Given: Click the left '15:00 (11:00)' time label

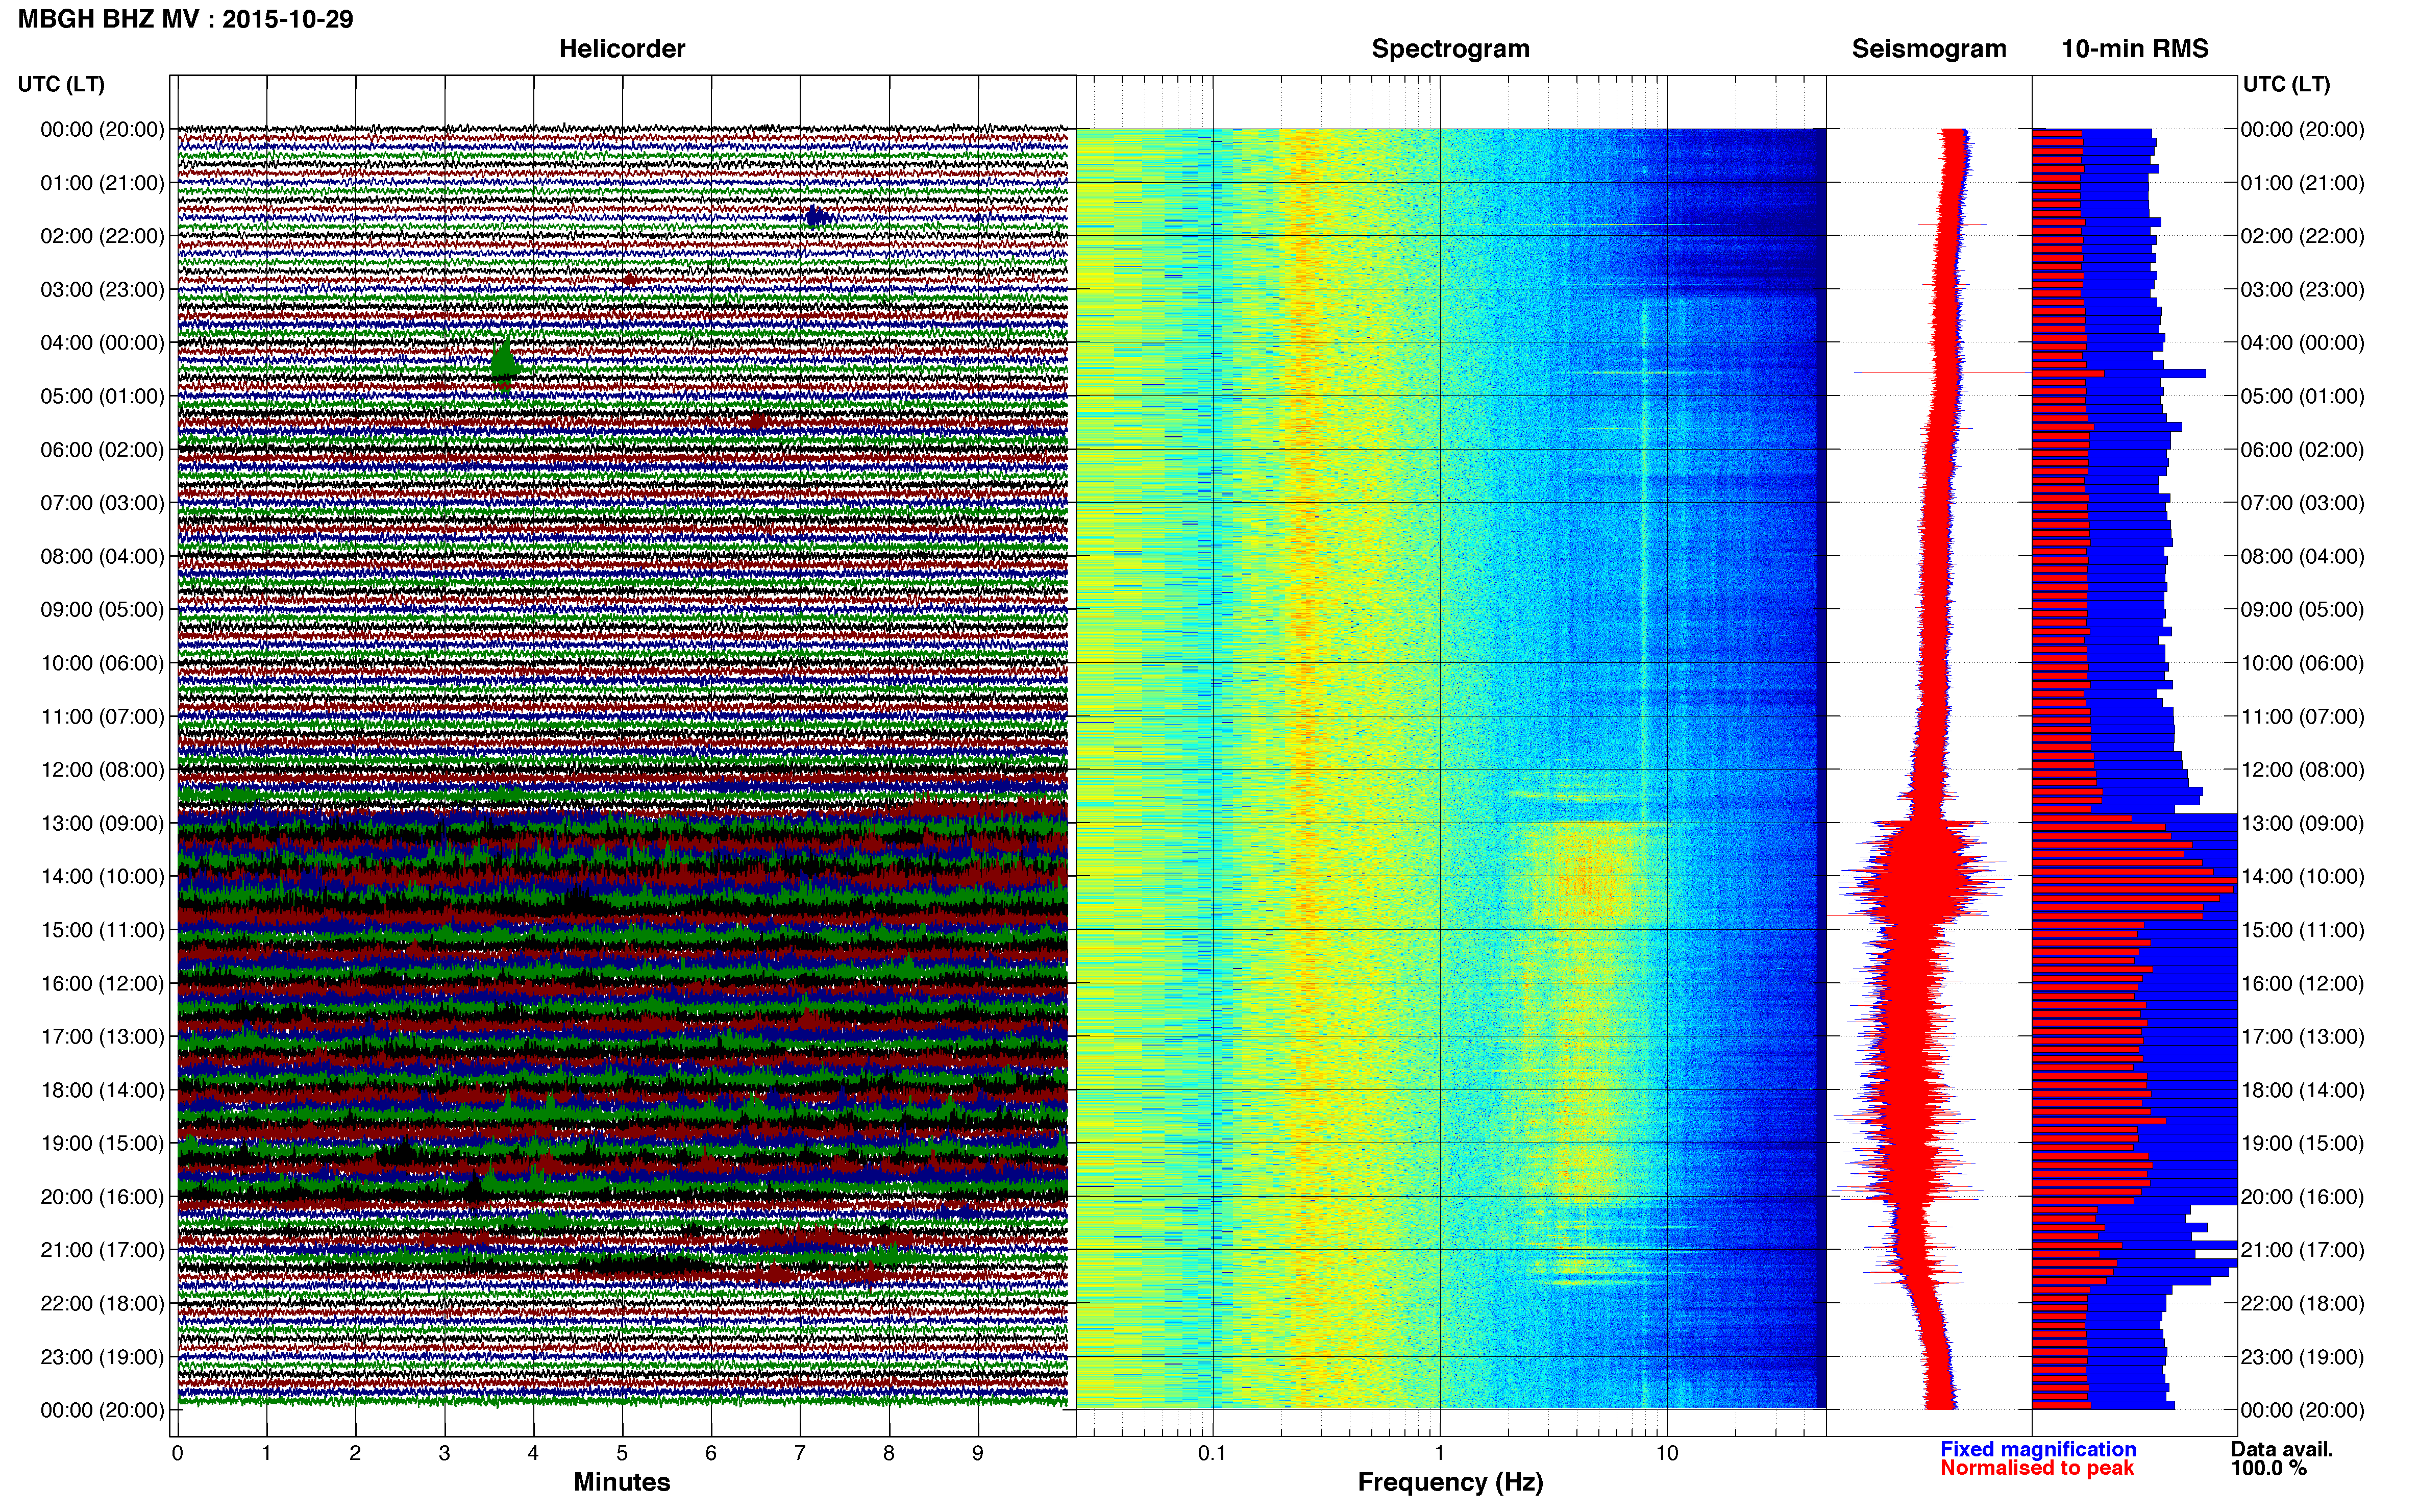Looking at the screenshot, I should click(102, 930).
